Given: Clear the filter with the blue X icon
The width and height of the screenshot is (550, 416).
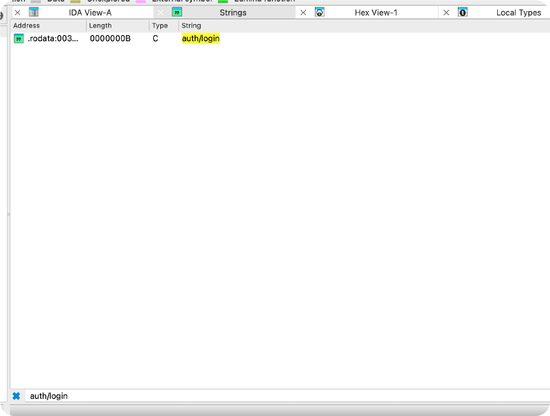Looking at the screenshot, I should coord(16,396).
